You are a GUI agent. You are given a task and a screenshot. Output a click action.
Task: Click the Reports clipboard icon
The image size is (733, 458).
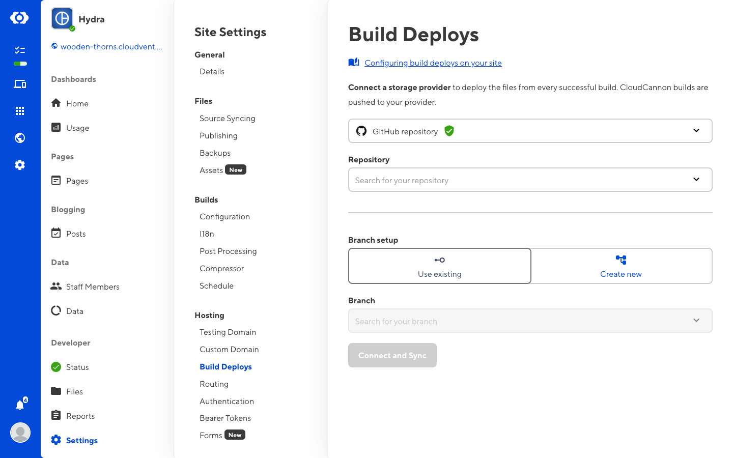point(56,415)
